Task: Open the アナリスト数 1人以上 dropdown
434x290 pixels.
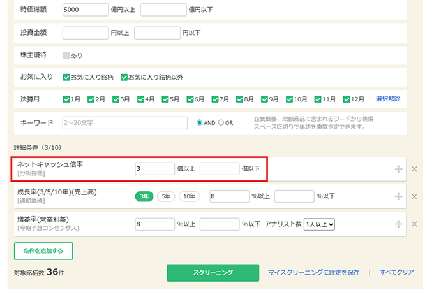Action: (x=319, y=224)
